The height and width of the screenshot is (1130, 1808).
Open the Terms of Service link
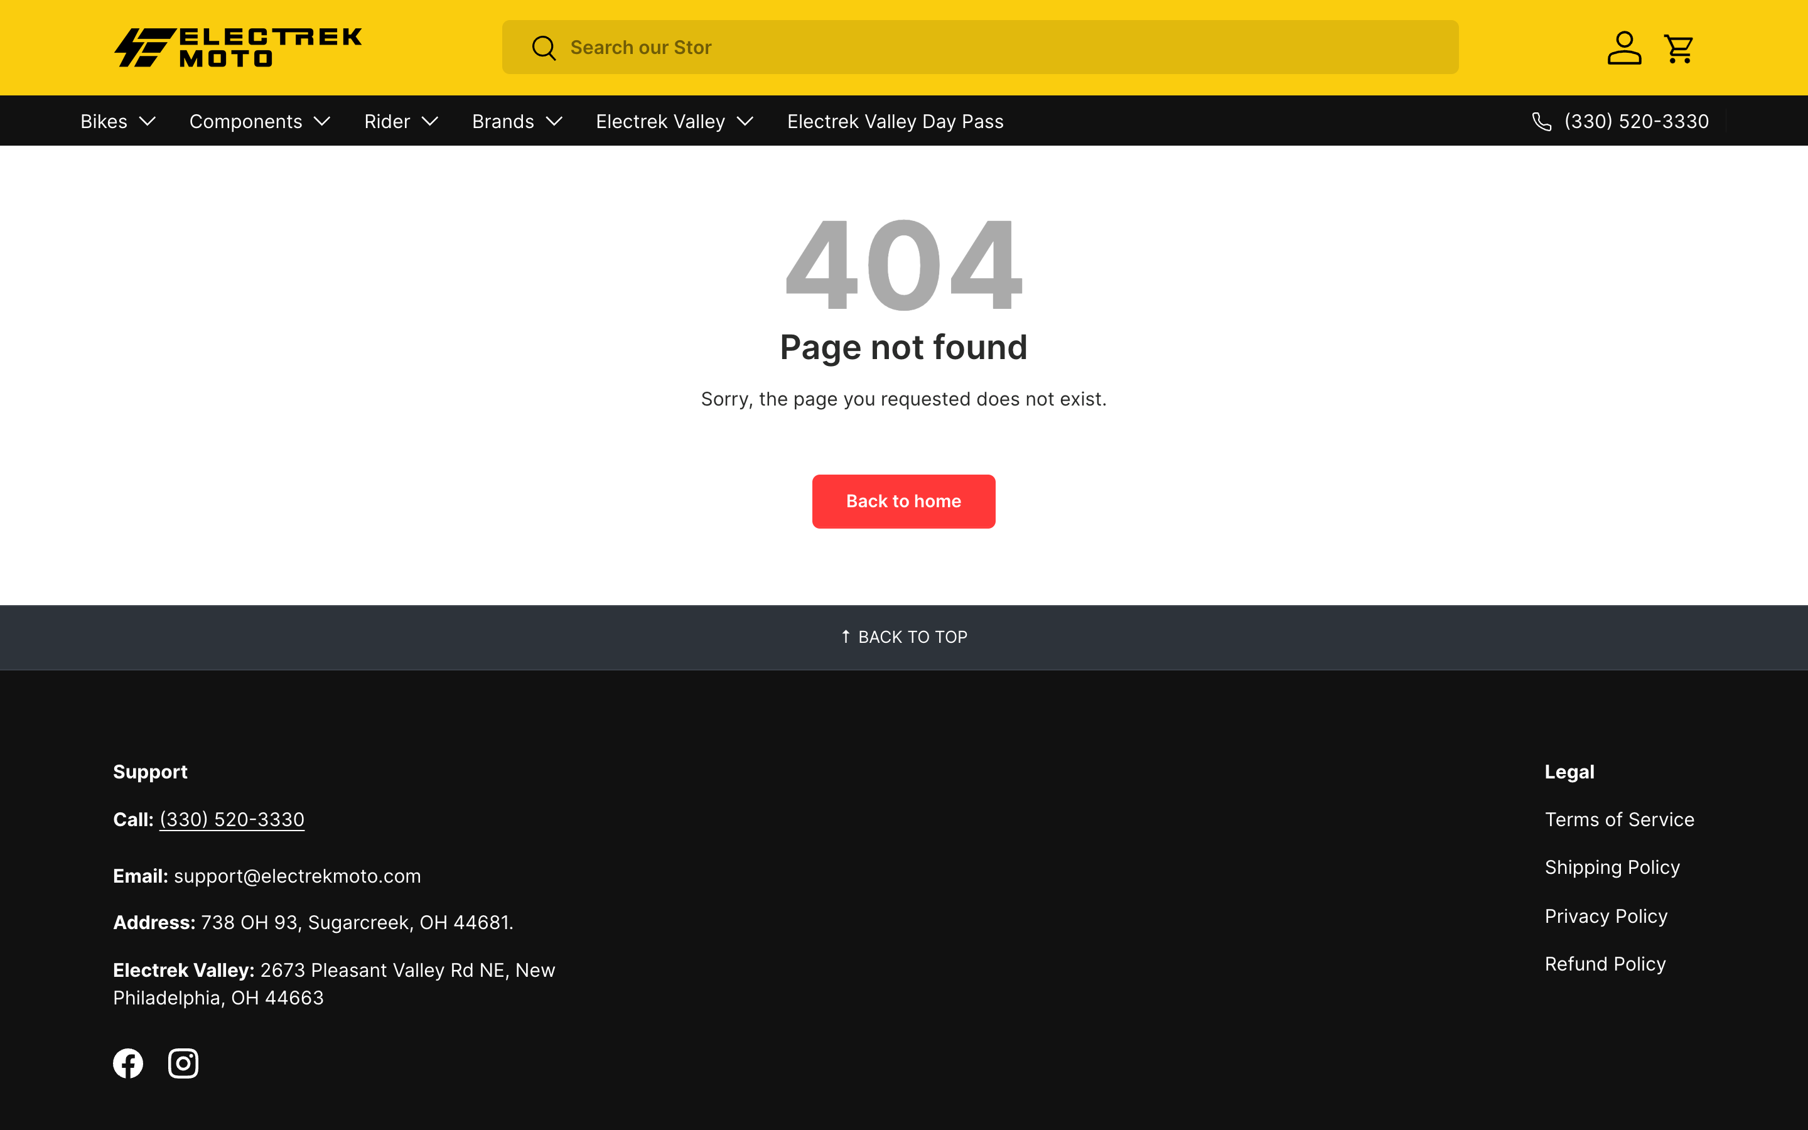pyautogui.click(x=1619, y=819)
